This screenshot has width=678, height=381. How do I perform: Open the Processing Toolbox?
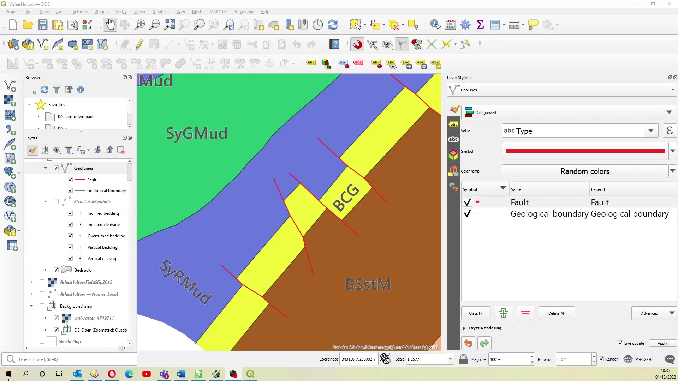465,25
